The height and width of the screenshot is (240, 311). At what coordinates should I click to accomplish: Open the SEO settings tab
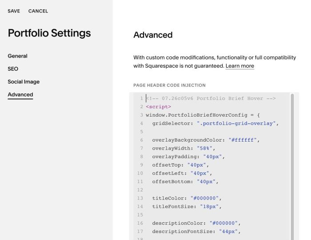point(13,69)
